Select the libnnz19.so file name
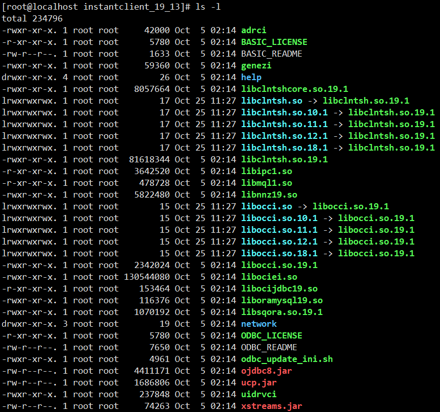The width and height of the screenshot is (440, 412). 269,195
